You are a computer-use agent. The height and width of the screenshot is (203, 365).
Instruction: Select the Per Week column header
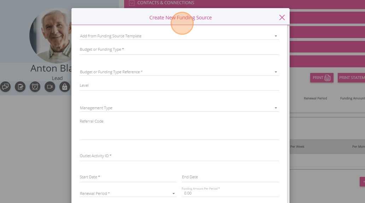coord(297,147)
